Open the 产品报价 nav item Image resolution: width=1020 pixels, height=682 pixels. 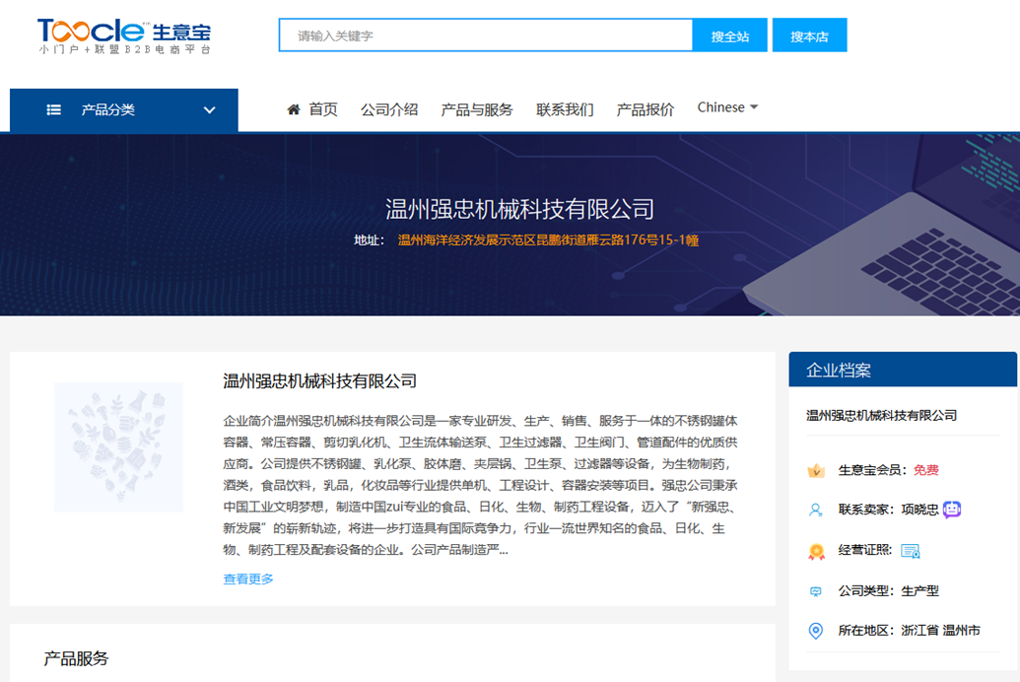[x=646, y=109]
